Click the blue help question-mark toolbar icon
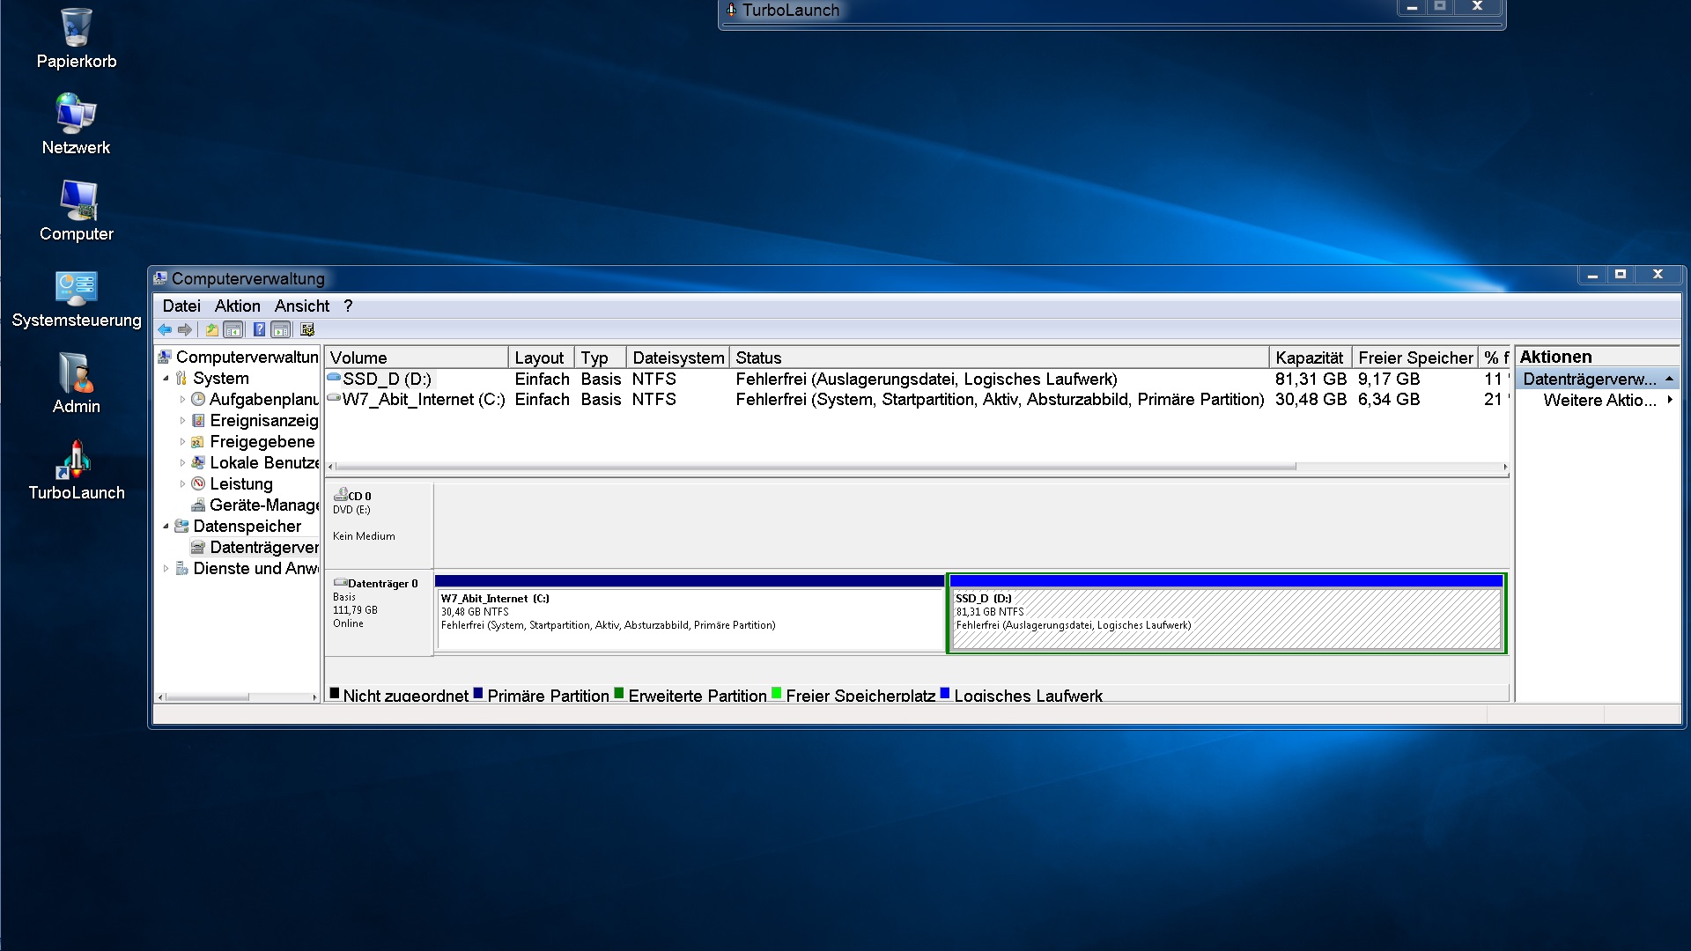Viewport: 1691px width, 951px height. click(x=259, y=330)
